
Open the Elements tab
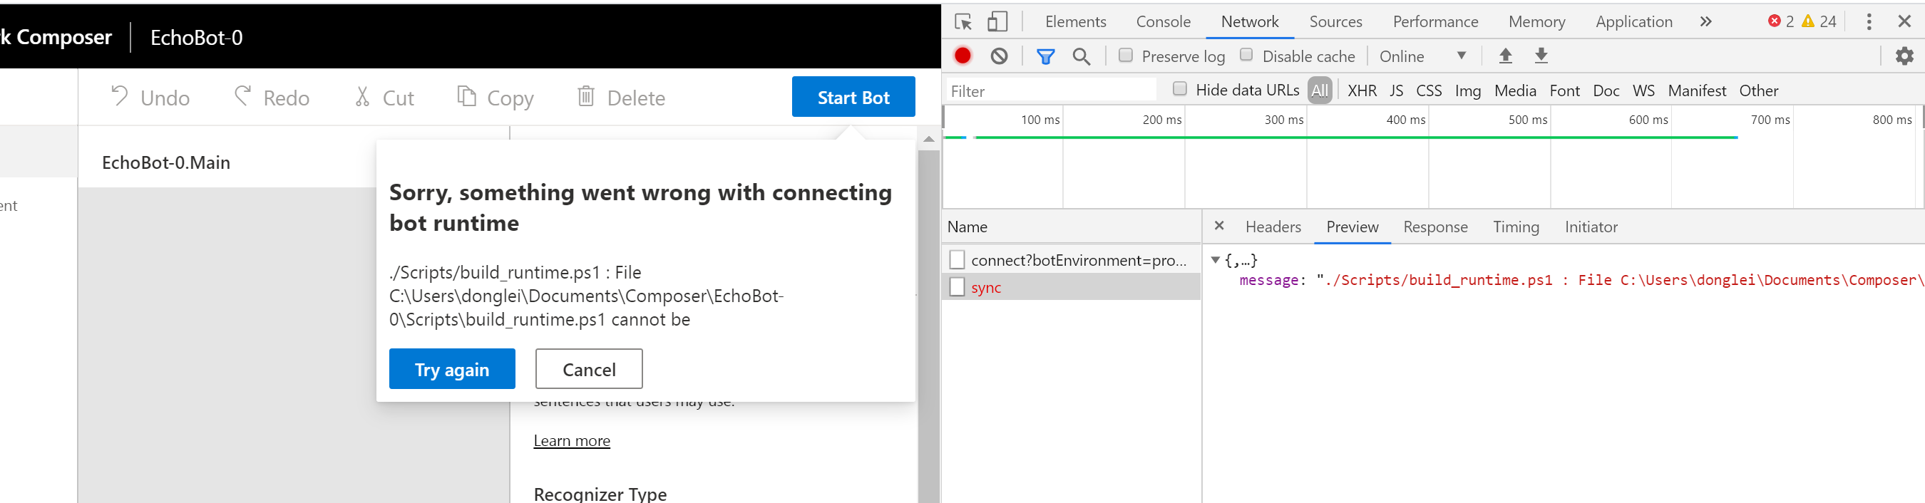1075,21
